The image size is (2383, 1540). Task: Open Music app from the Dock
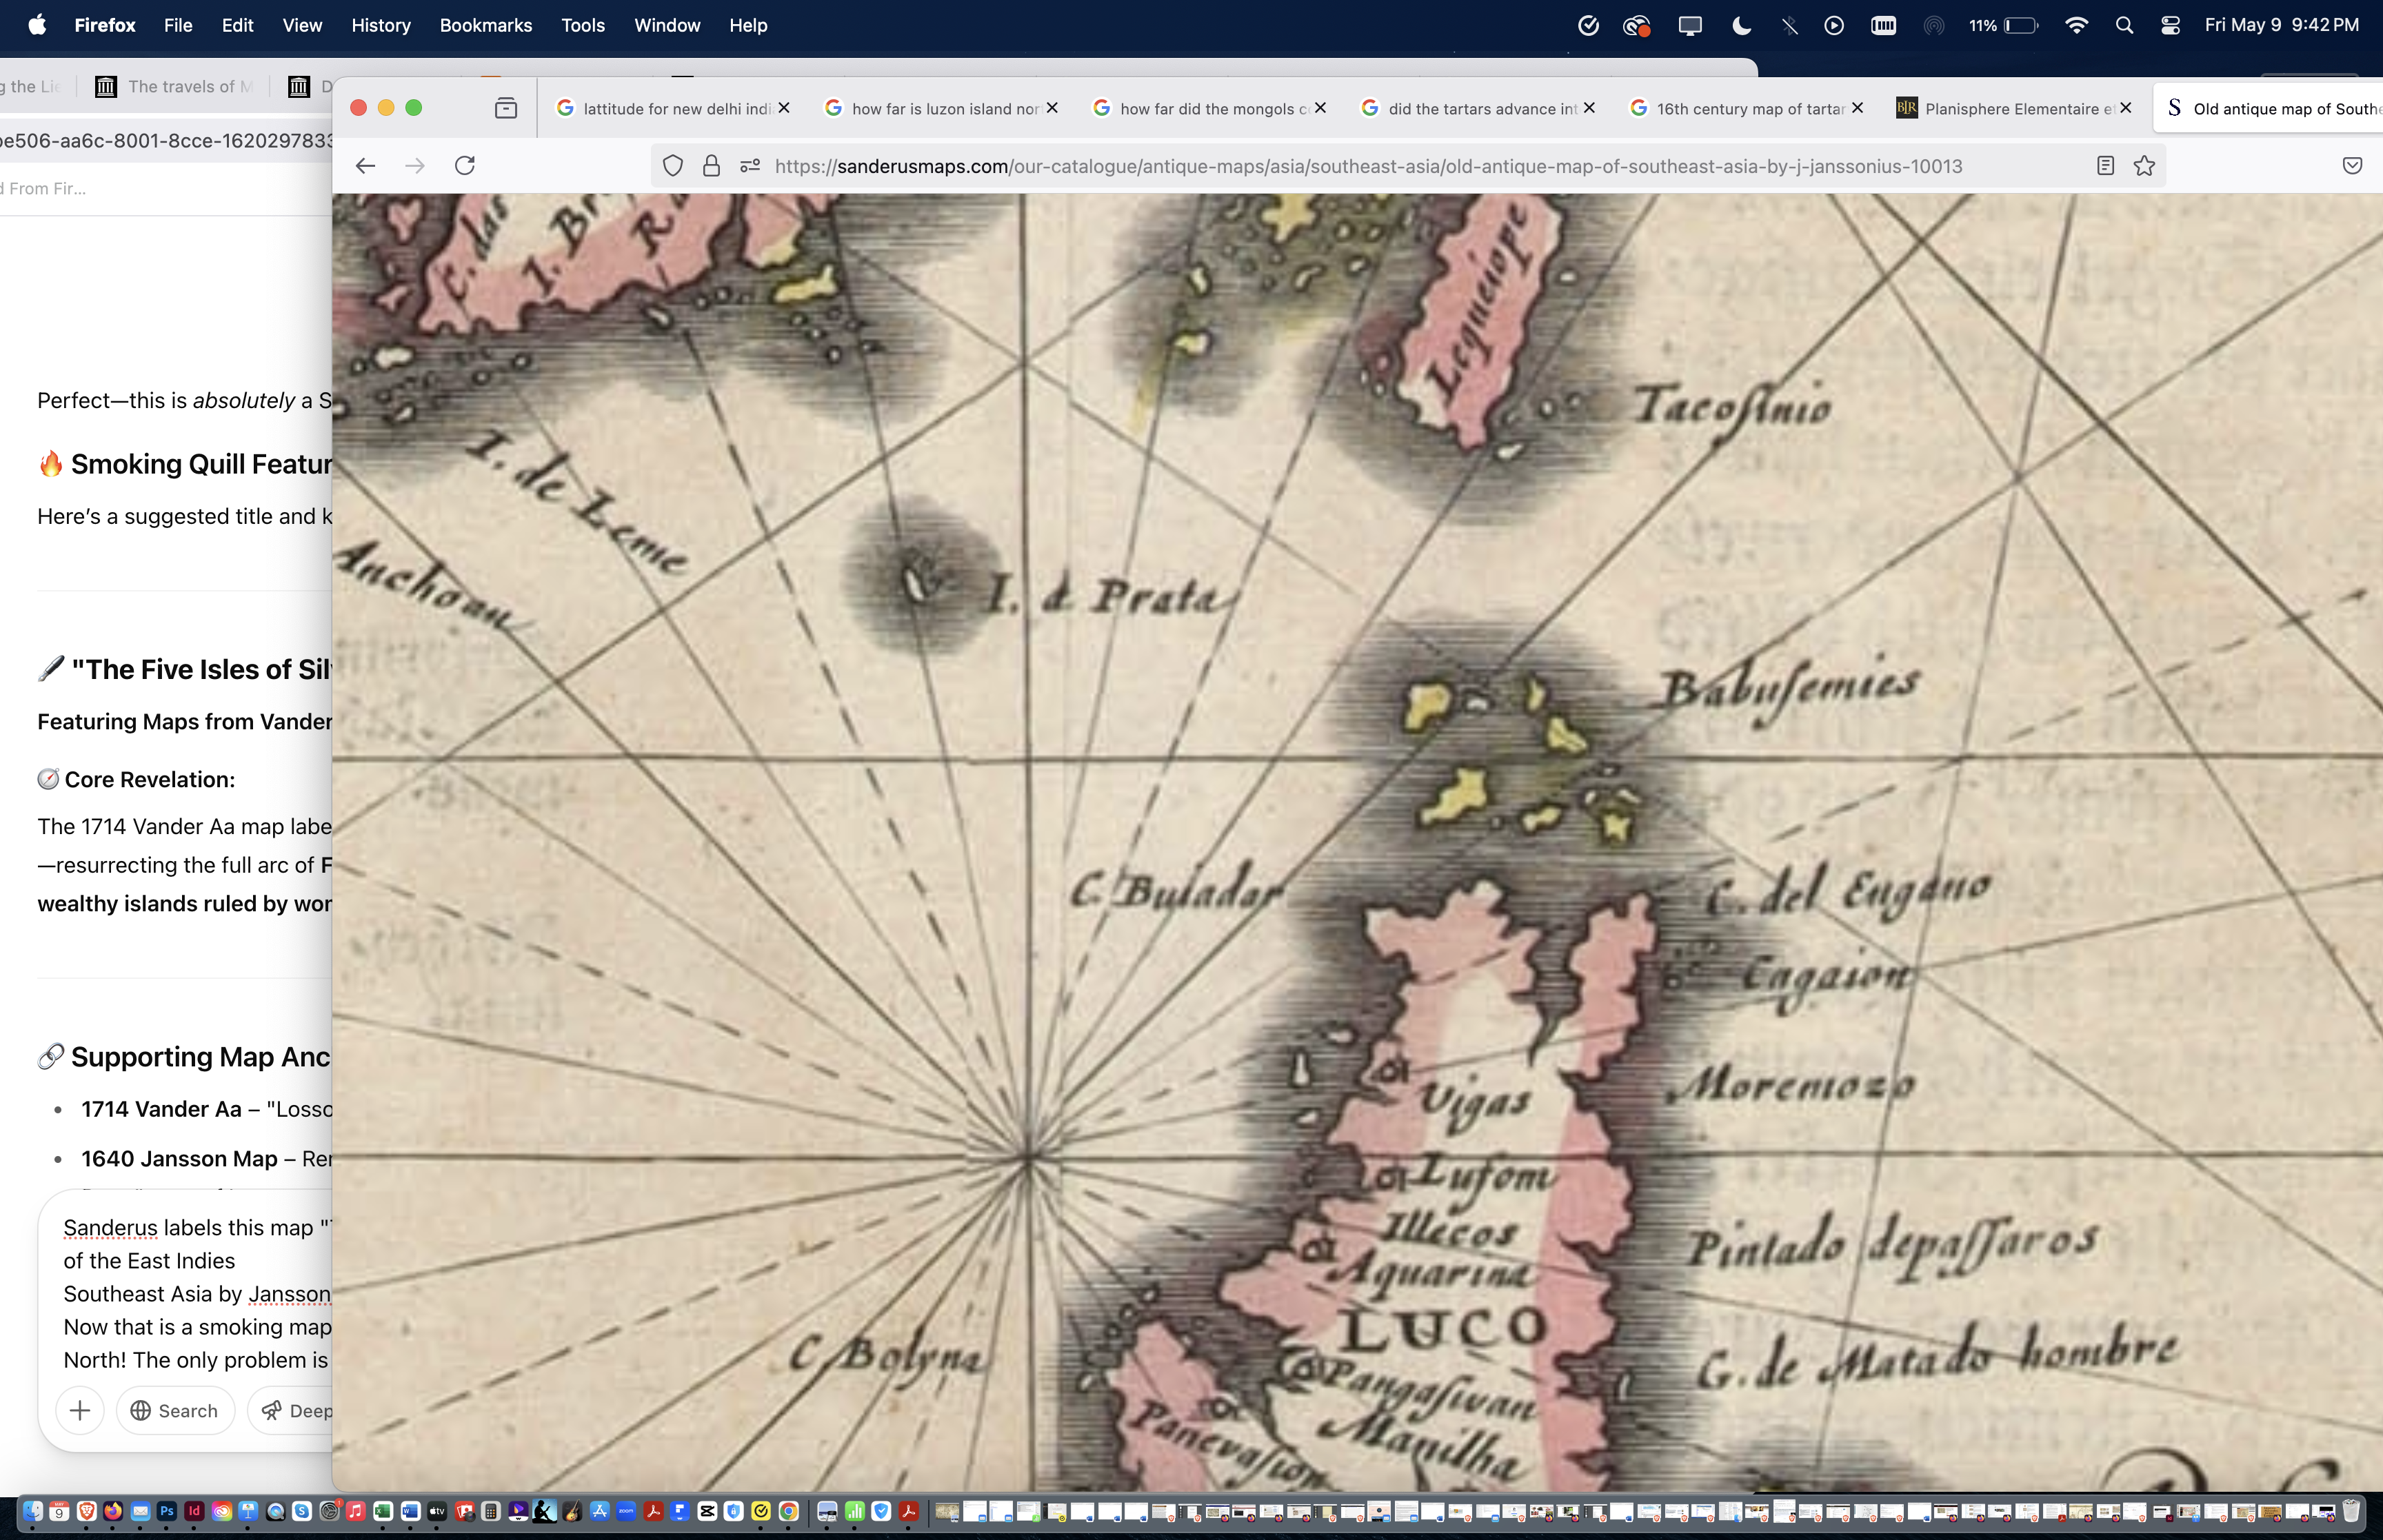pyautogui.click(x=355, y=1511)
